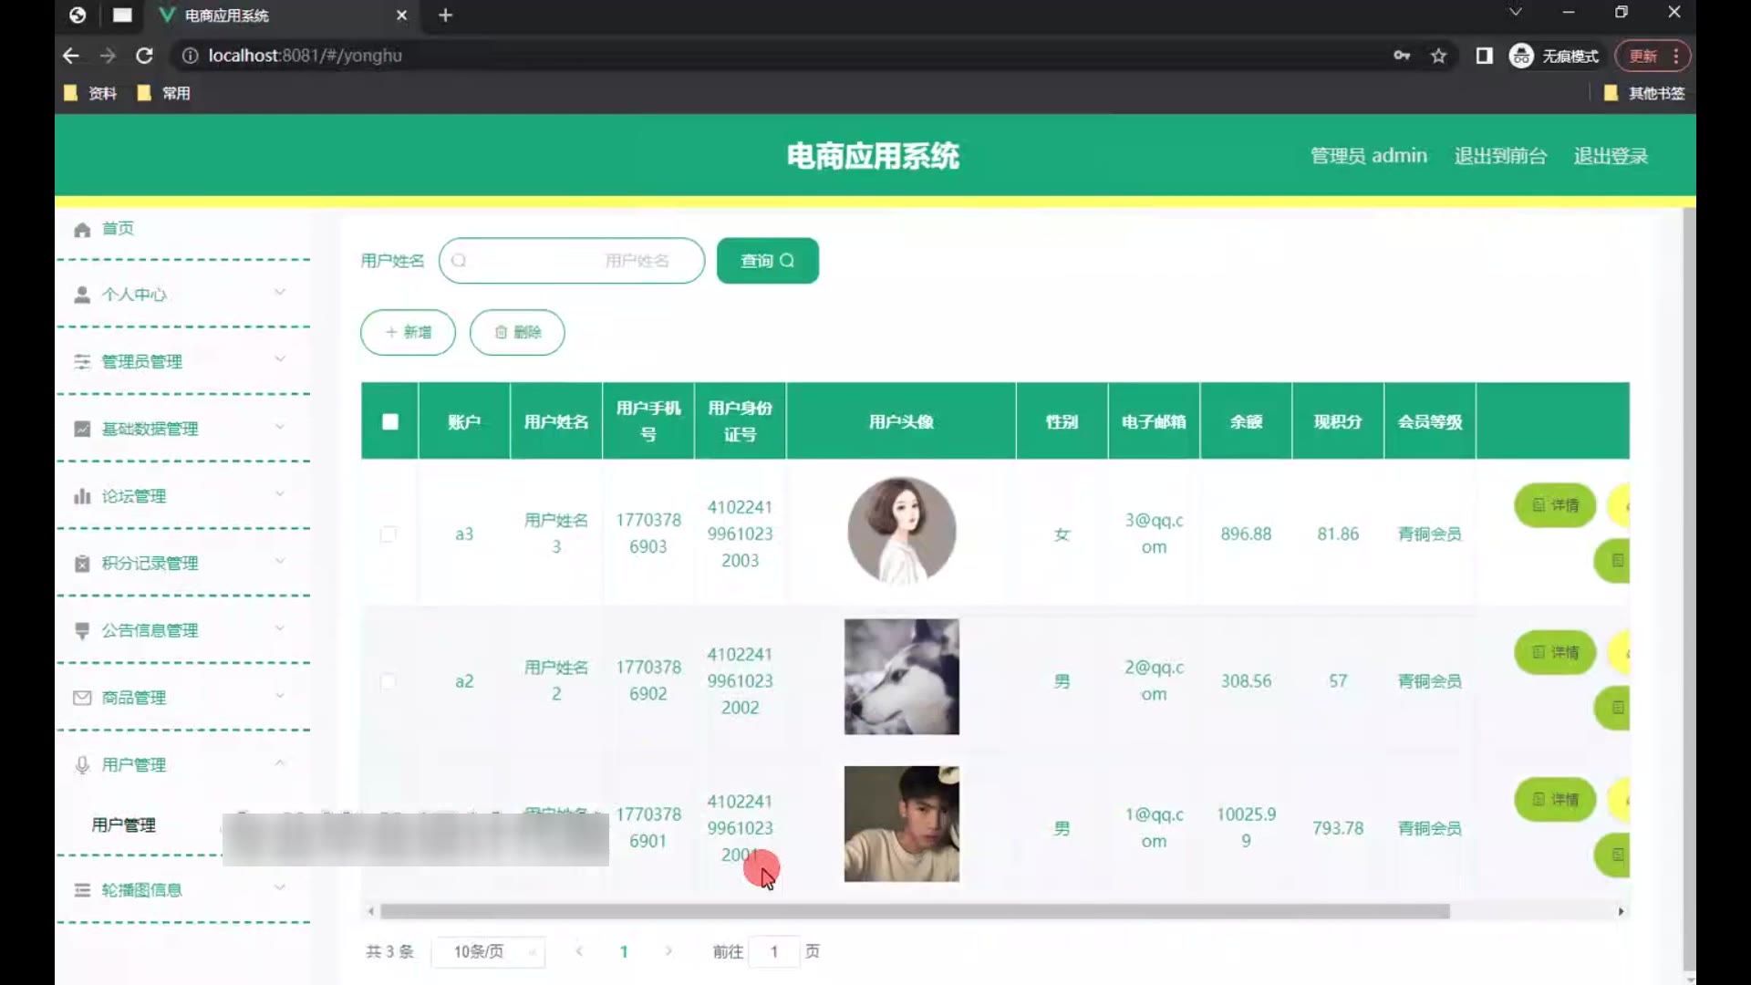Click the 用户姓名 search input field
1751x985 pixels.
tap(571, 261)
